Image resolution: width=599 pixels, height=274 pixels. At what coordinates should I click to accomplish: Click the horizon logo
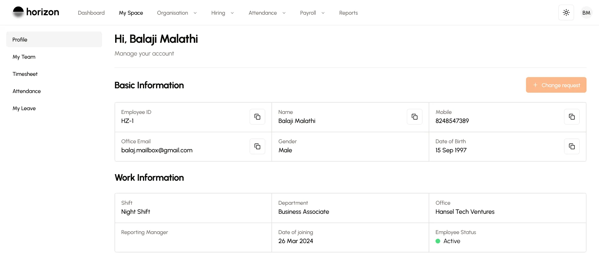click(x=36, y=12)
